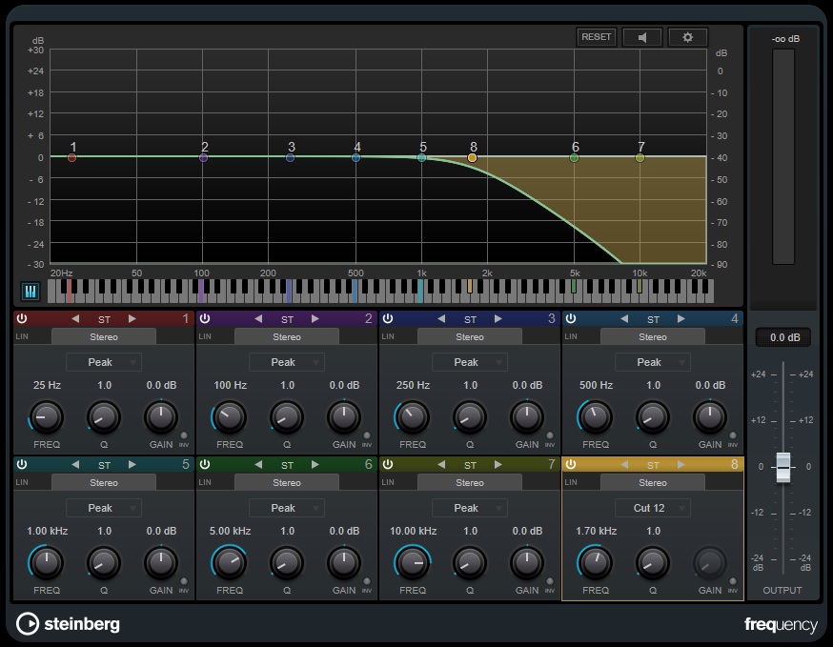Screen dimensions: 833x647
Task: Click LIN button on band 8
Action: 571,482
